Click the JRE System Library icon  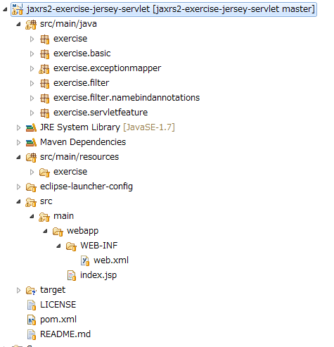[31, 127]
